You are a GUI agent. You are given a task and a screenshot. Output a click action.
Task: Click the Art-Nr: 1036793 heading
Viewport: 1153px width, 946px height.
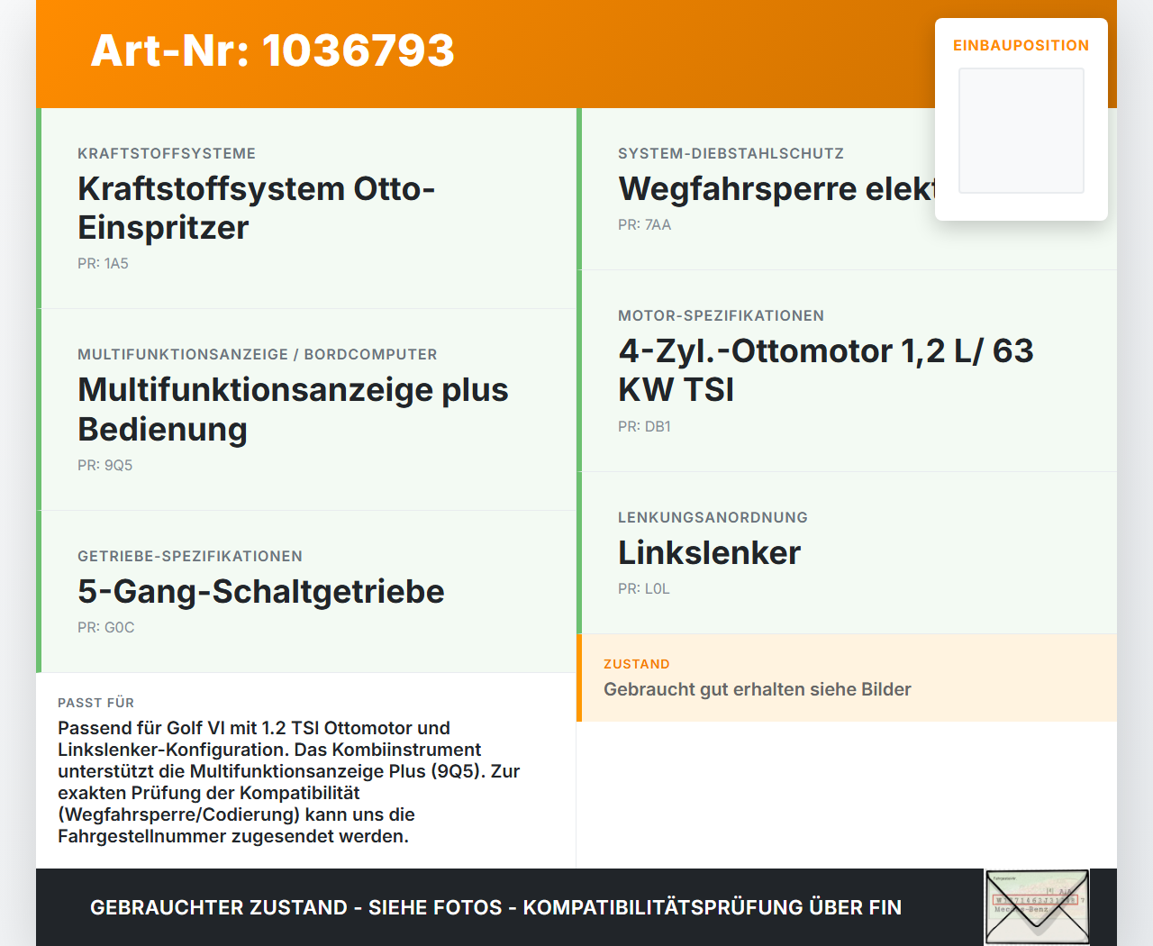click(x=273, y=50)
